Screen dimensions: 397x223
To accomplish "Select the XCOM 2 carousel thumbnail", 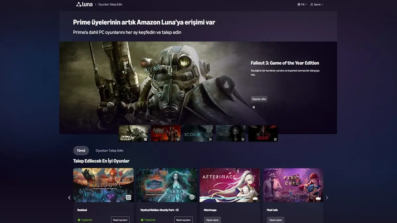I will coord(198,133).
